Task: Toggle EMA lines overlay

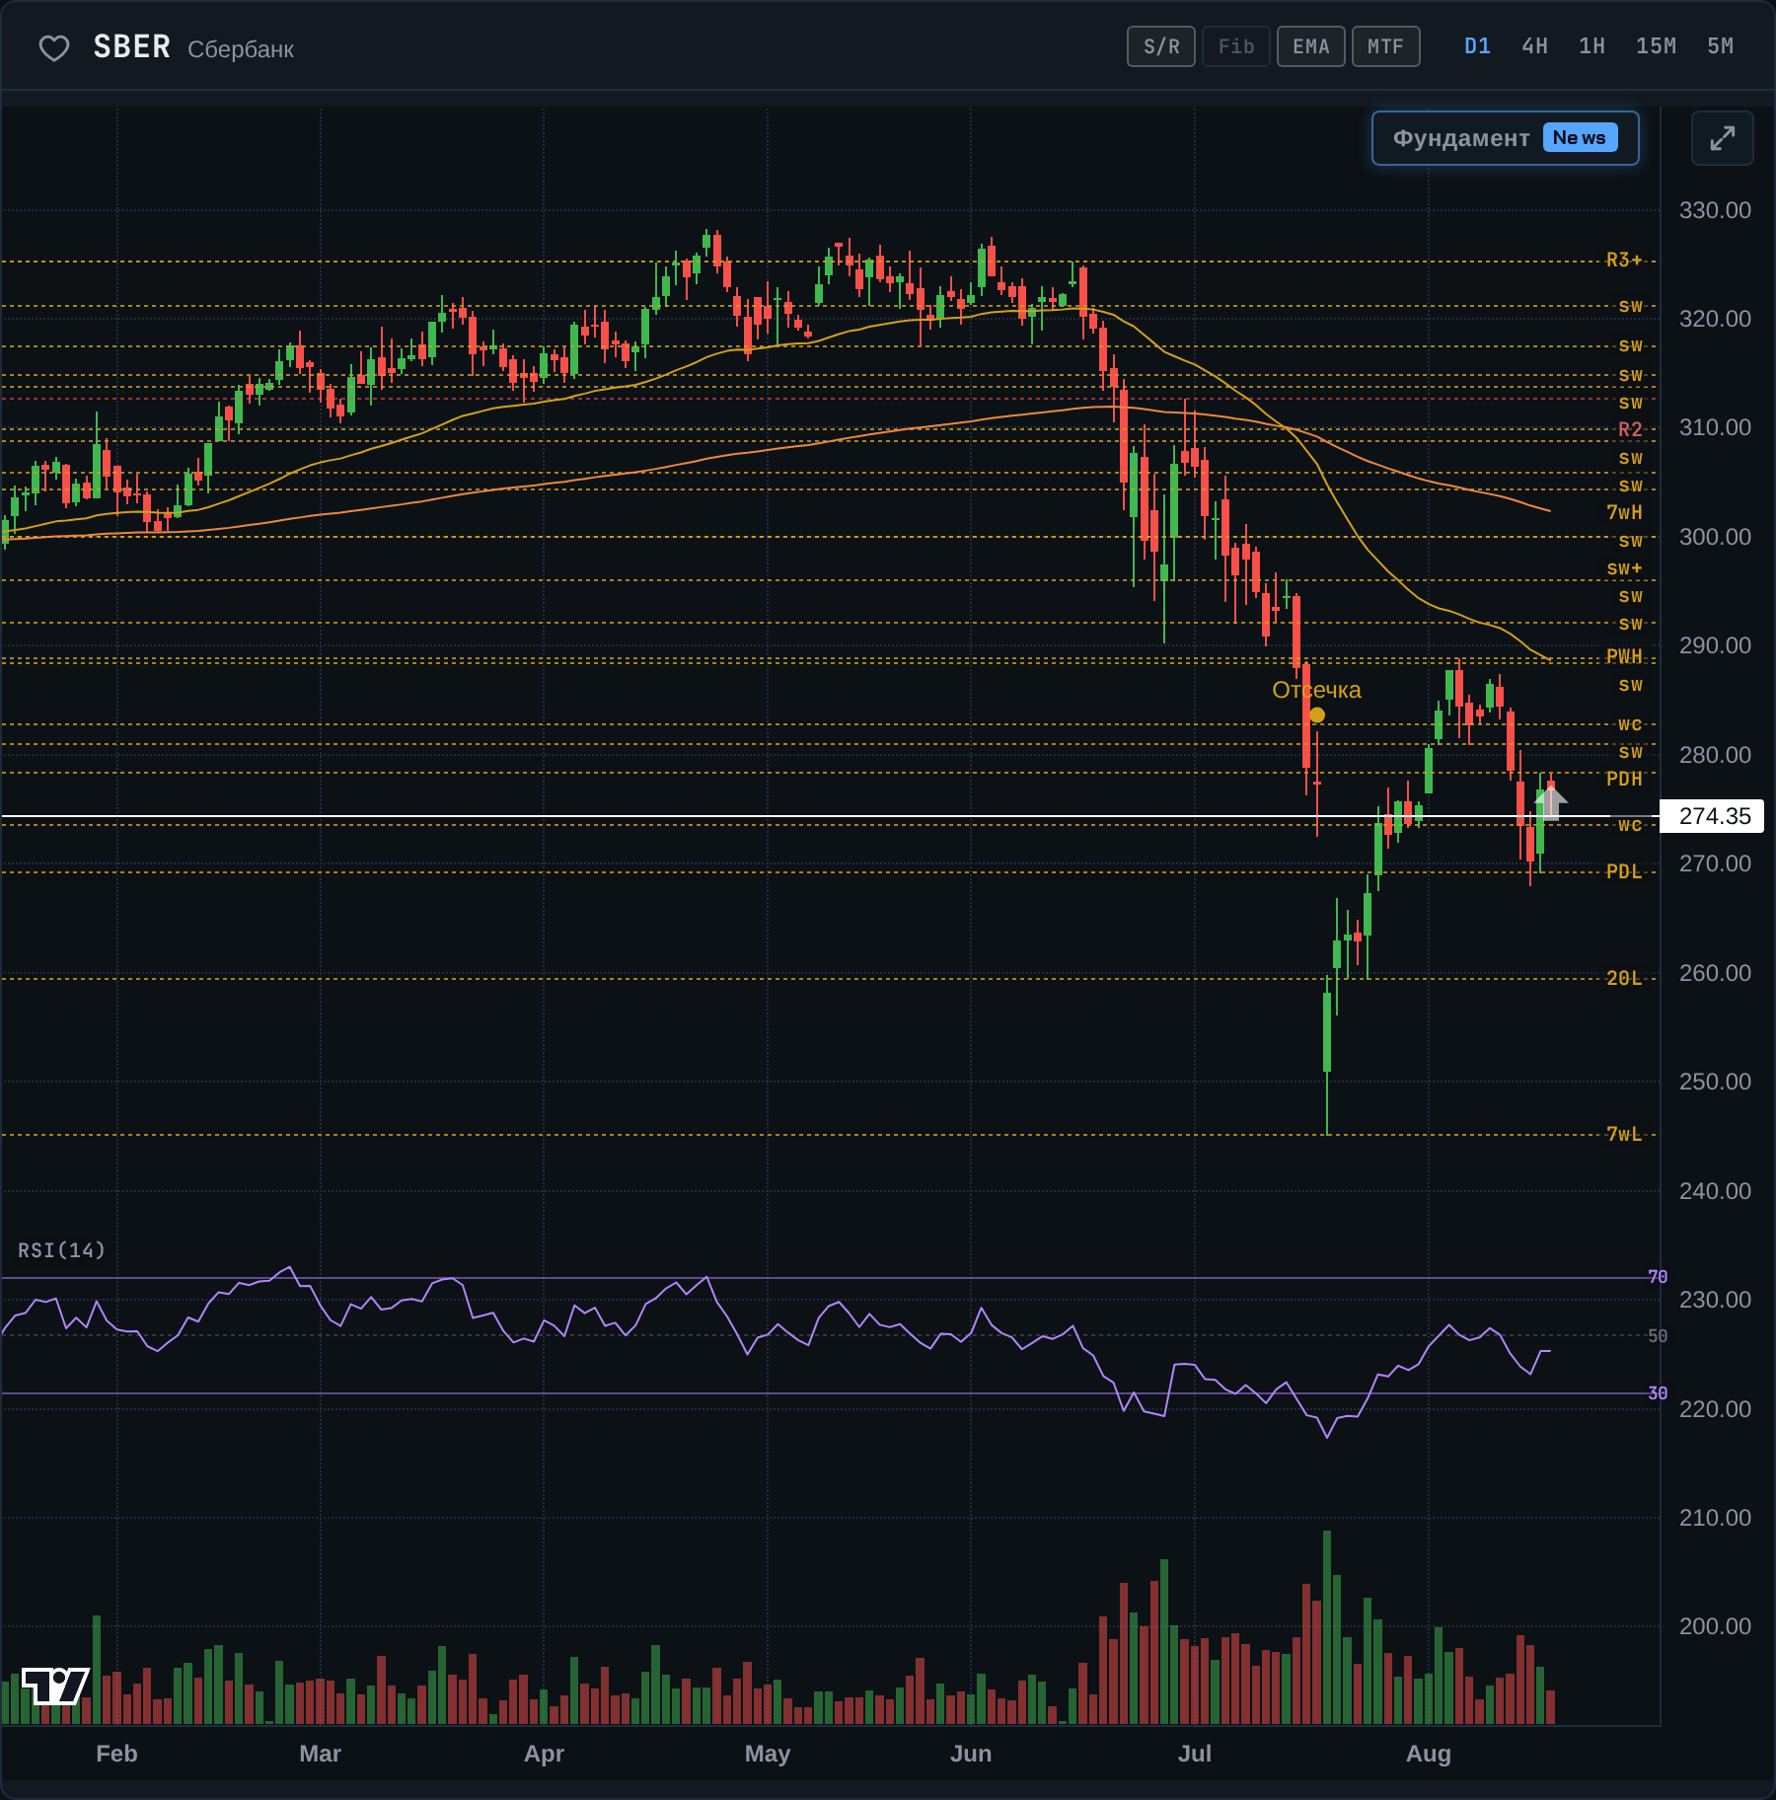Action: click(x=1311, y=46)
